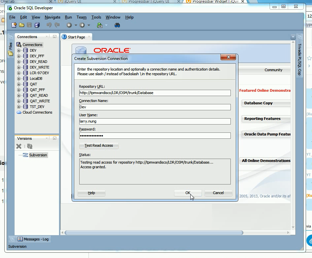This screenshot has height=258, width=312.
Task: Click the Password field
Action: [155, 136]
